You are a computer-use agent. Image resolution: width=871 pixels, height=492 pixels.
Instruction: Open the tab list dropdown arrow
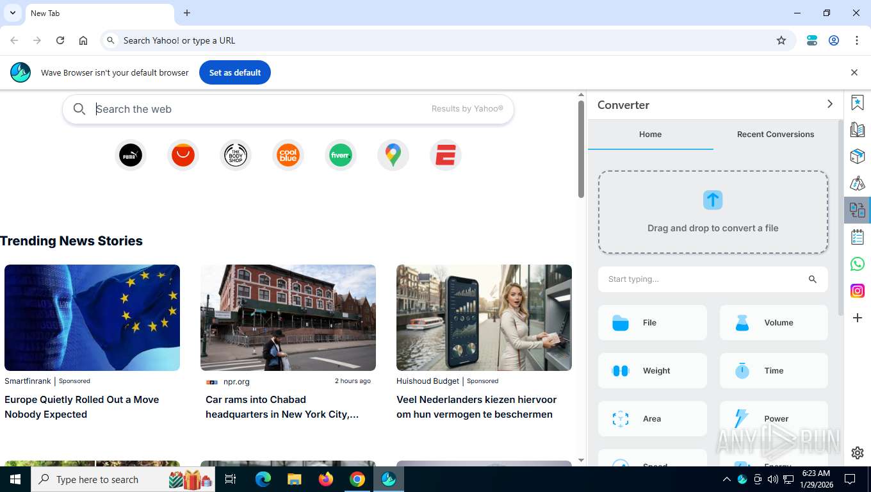[x=13, y=13]
